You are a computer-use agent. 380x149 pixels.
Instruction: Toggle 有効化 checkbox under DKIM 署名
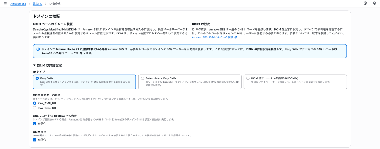click(35, 140)
